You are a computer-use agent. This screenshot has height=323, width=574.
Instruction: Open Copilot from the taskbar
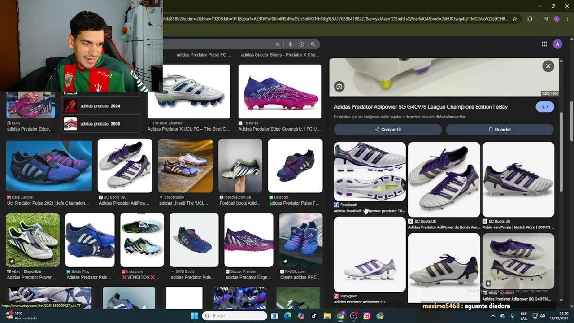[301, 316]
